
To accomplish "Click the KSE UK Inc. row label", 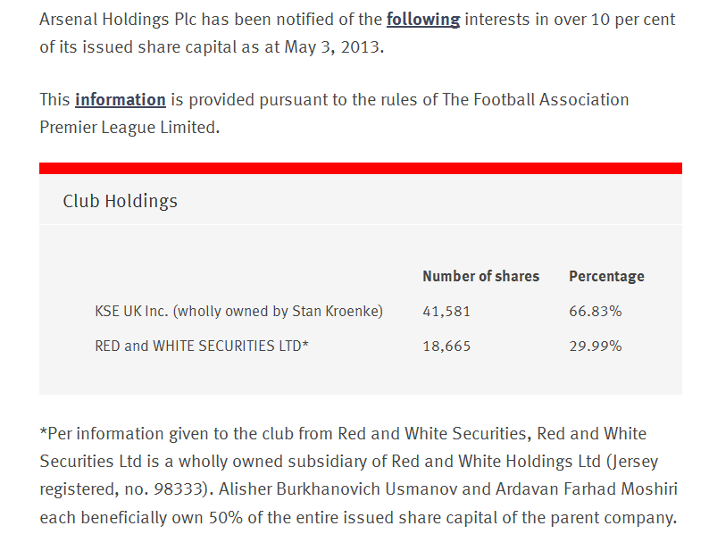I will coord(238,312).
